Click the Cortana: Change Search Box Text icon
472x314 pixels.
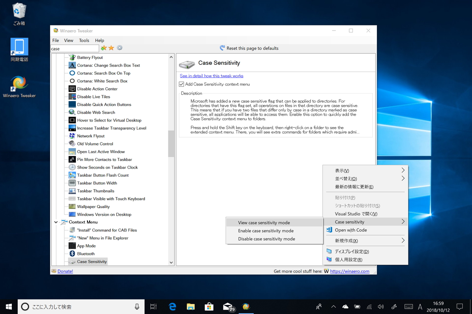click(72, 65)
